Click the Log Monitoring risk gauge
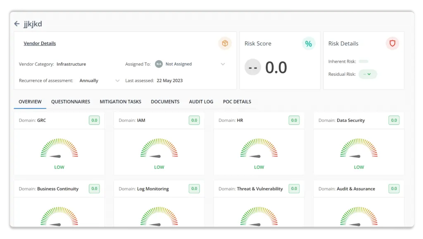This screenshot has width=423, height=239. coord(159,216)
